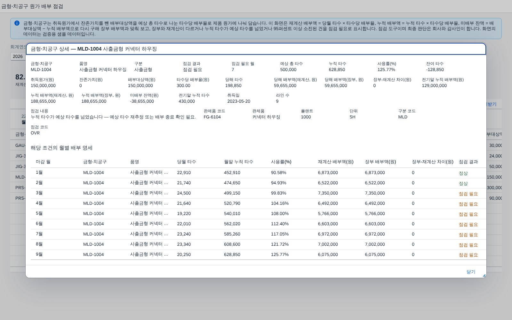Click 점검 필요 status in 3월 row
Image resolution: width=512 pixels, height=320 pixels.
[468, 194]
